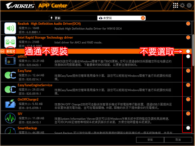This screenshot has width=195, height=146.
Task: Click the AORUS logo
Action: click(20, 6)
